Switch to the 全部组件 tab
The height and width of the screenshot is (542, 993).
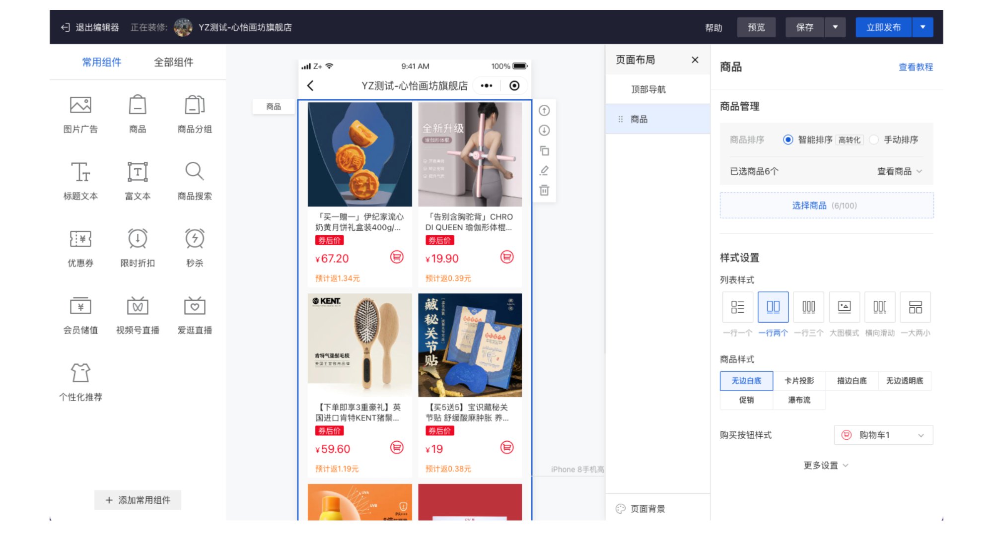[173, 62]
